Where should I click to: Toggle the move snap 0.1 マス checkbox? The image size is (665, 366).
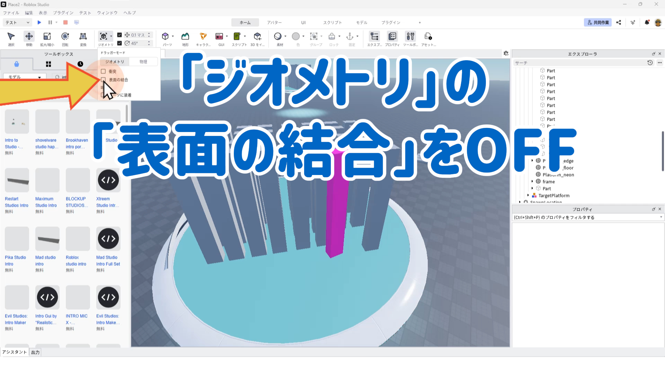point(119,35)
